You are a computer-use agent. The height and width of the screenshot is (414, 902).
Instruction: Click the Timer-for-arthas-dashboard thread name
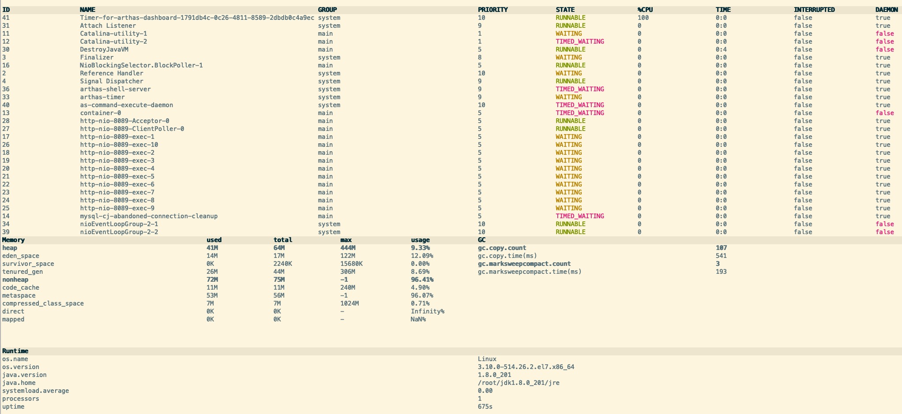pyautogui.click(x=197, y=18)
